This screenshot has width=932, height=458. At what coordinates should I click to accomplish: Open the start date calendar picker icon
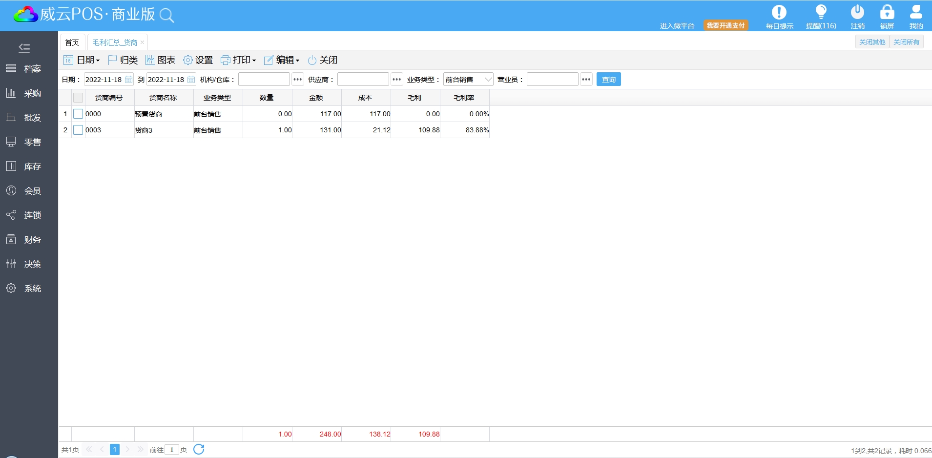point(128,80)
